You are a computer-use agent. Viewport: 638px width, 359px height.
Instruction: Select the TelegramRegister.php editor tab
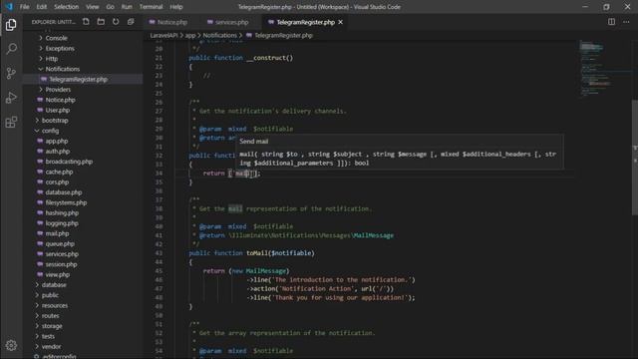(x=305, y=22)
